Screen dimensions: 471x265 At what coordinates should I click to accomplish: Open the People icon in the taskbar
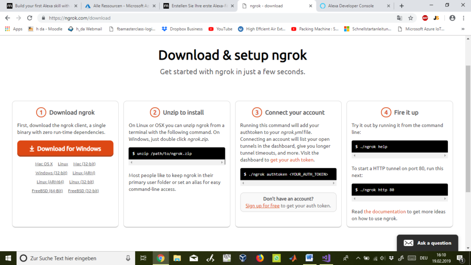[x=346, y=258]
